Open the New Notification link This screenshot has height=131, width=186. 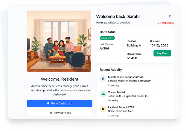tap(165, 23)
